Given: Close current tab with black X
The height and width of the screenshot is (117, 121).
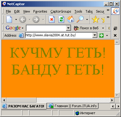Looking at the screenshot, I should 115,35.
